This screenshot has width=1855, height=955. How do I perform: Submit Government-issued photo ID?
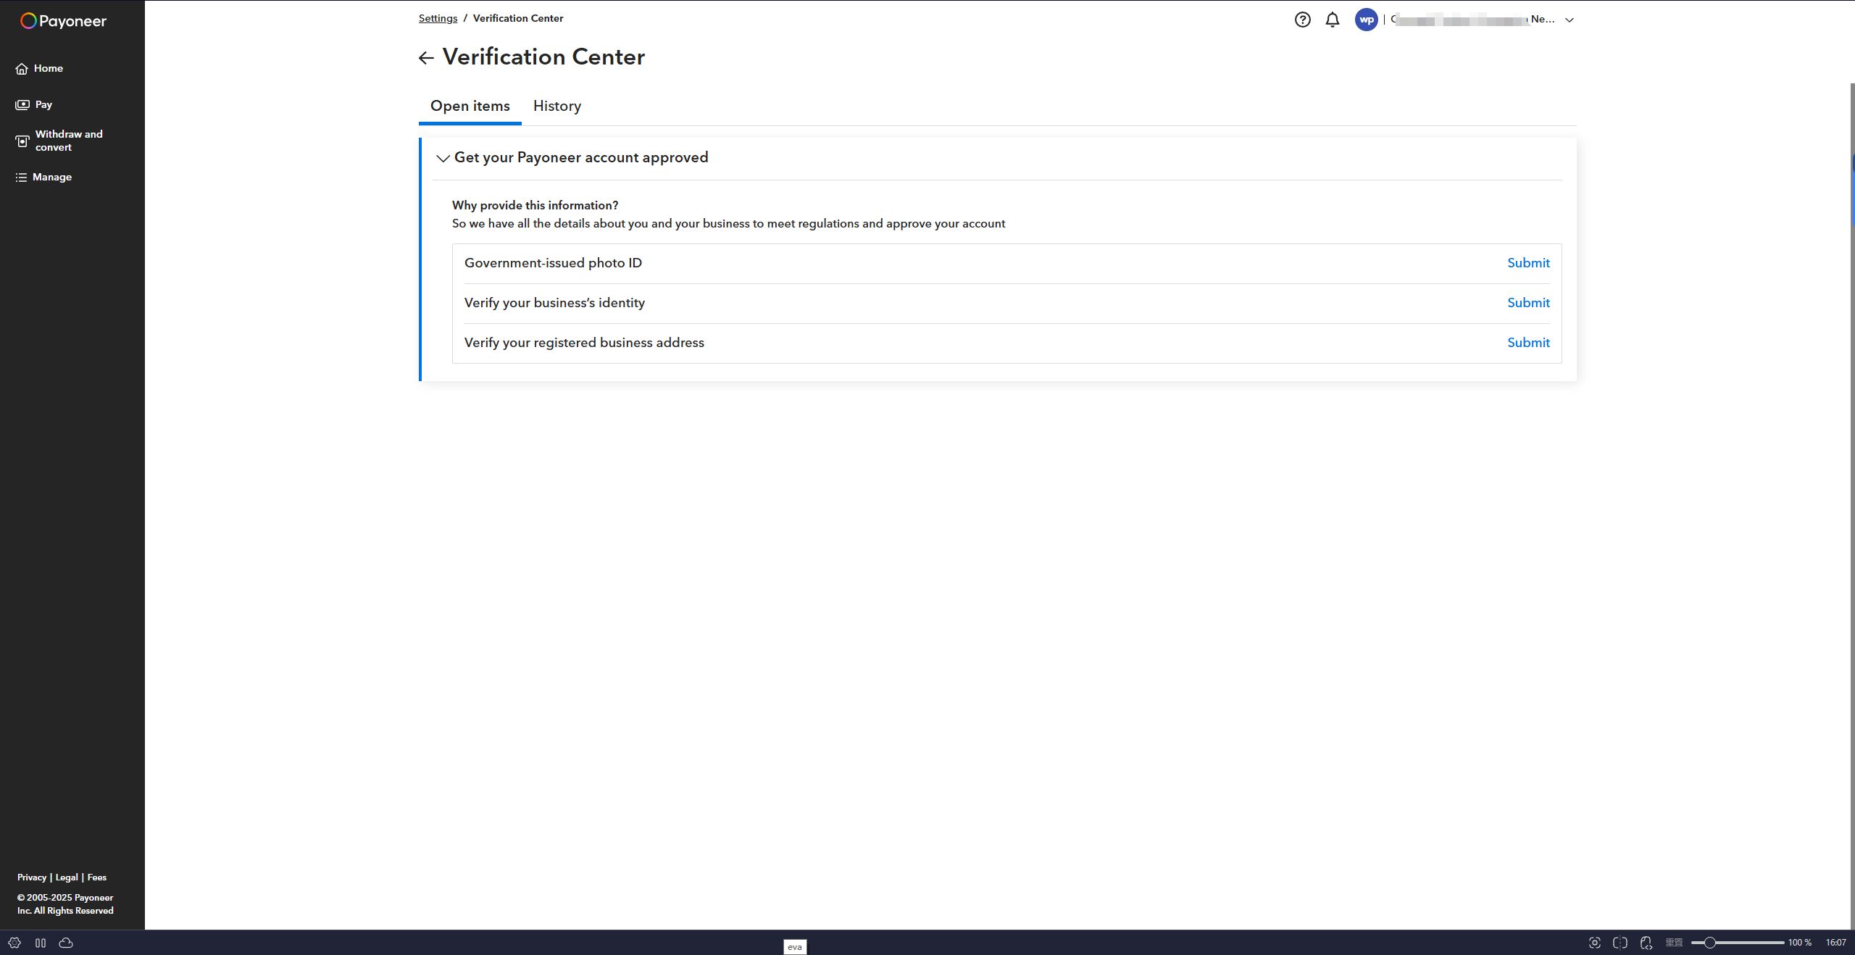(x=1528, y=263)
